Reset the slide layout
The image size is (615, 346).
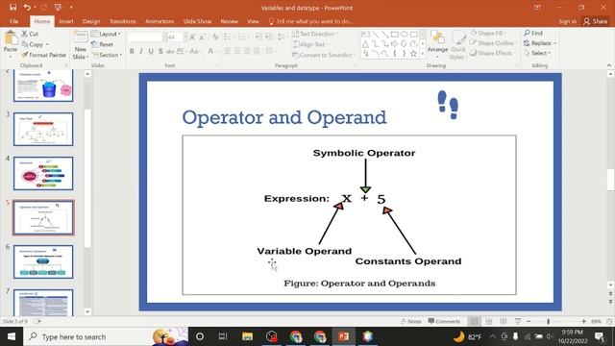(x=103, y=44)
